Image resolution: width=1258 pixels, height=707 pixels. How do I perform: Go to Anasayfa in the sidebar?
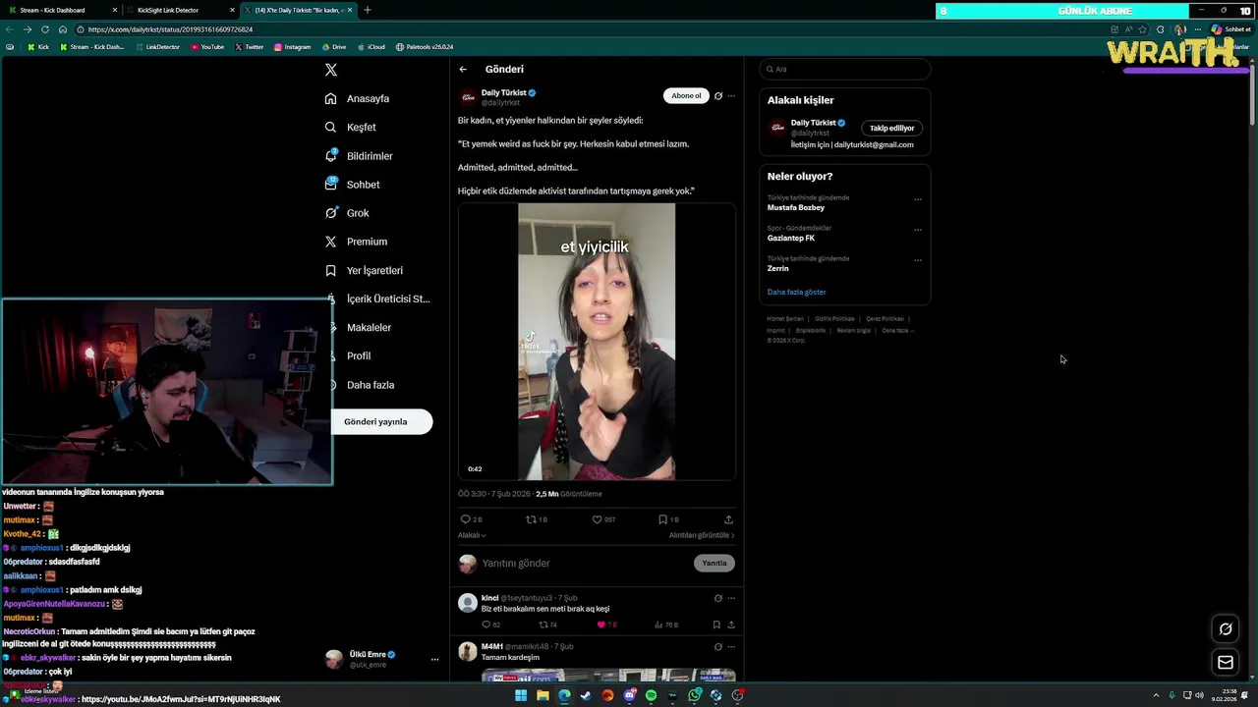[x=358, y=98]
